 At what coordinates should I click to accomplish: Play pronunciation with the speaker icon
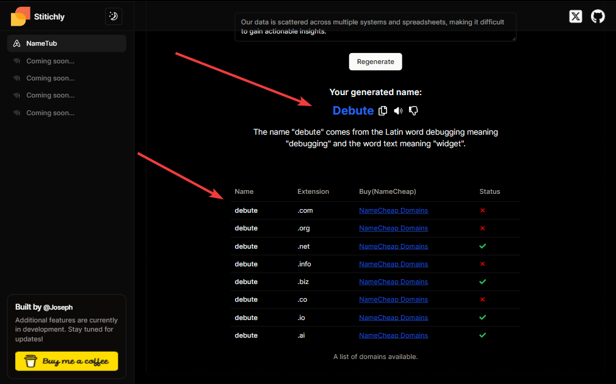pyautogui.click(x=398, y=111)
